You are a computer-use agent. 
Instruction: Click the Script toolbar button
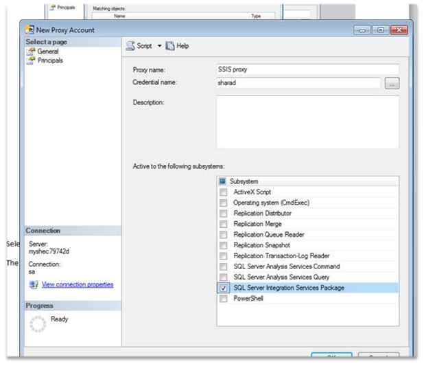click(x=139, y=46)
